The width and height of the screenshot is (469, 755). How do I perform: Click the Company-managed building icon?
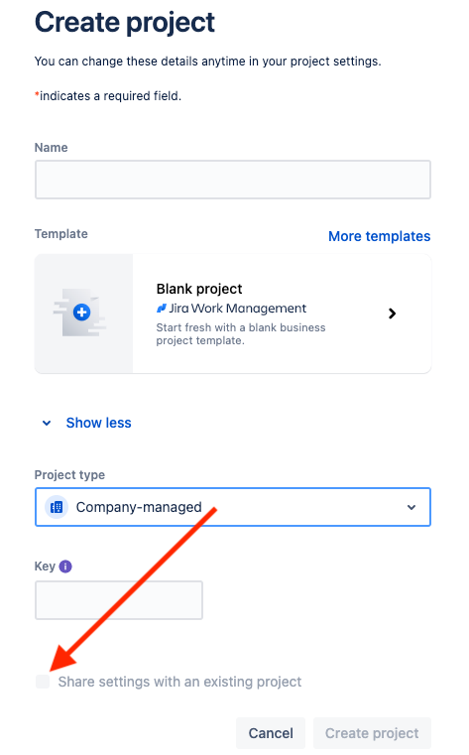pos(57,507)
